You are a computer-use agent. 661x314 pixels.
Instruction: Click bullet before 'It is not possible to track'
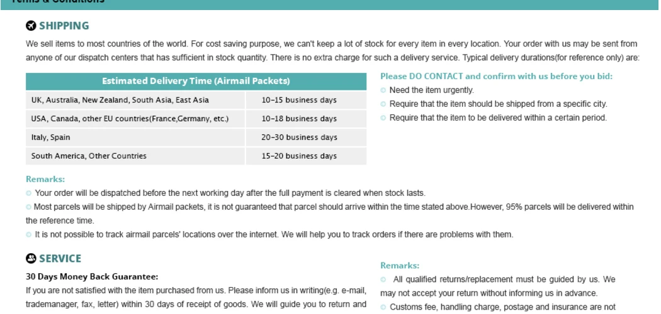(x=29, y=234)
